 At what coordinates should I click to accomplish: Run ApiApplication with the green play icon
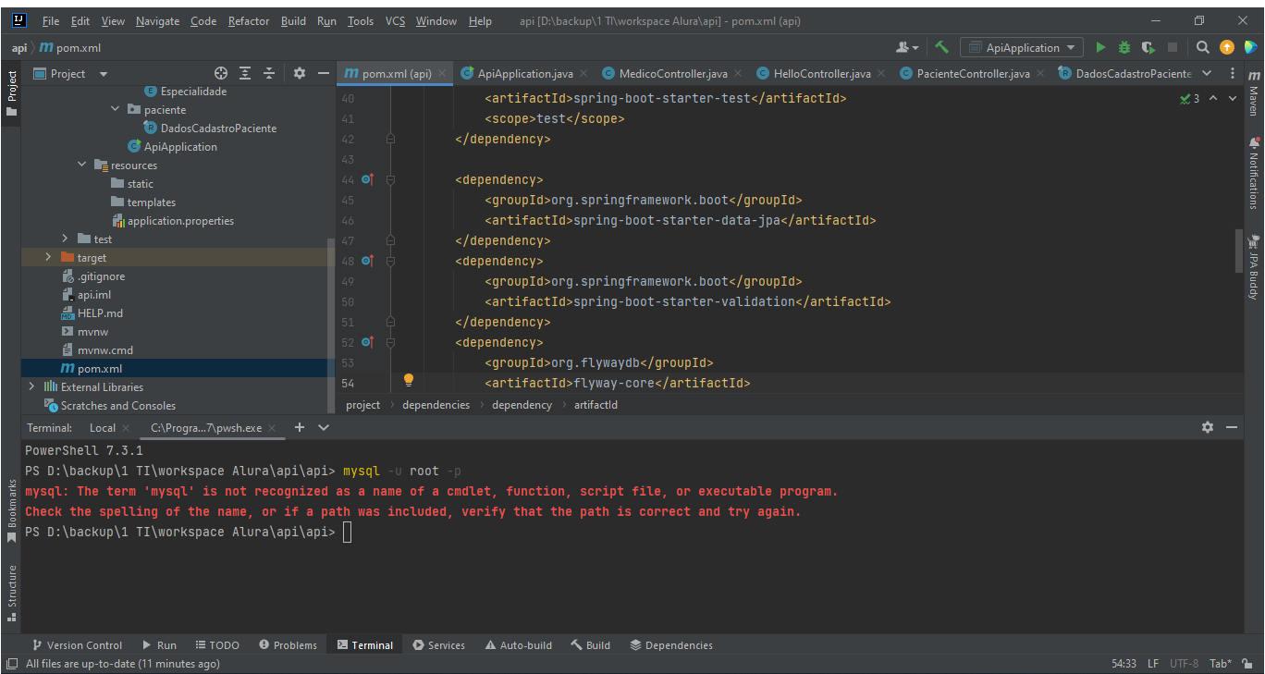(1100, 47)
